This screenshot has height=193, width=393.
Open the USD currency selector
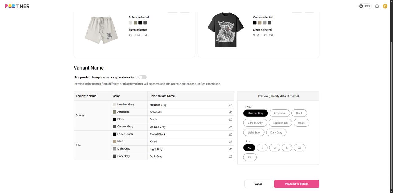(x=365, y=6)
